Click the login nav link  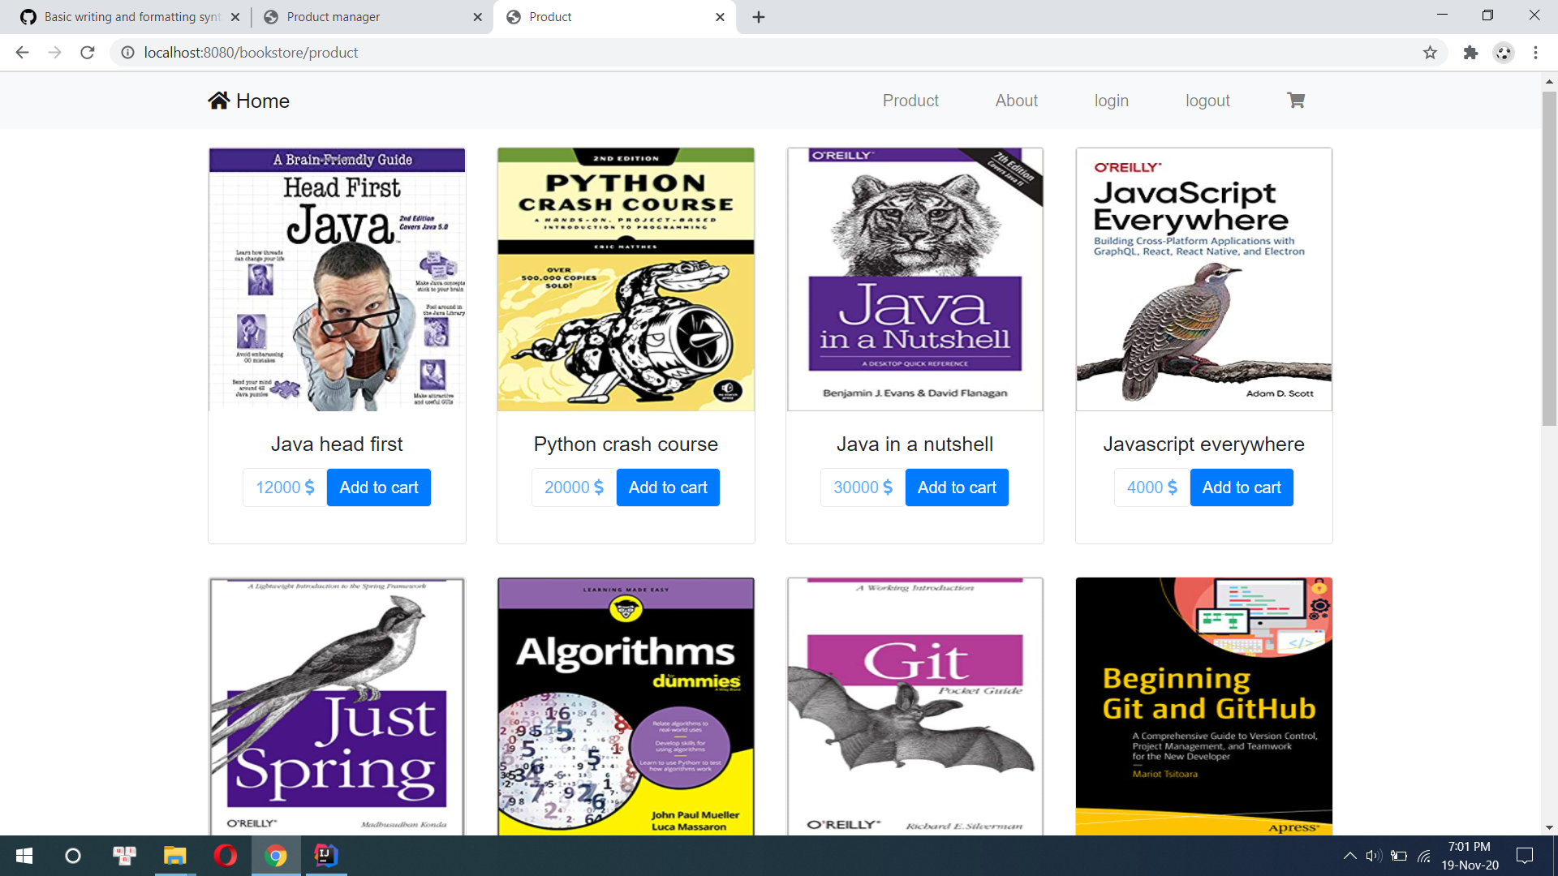1111,101
